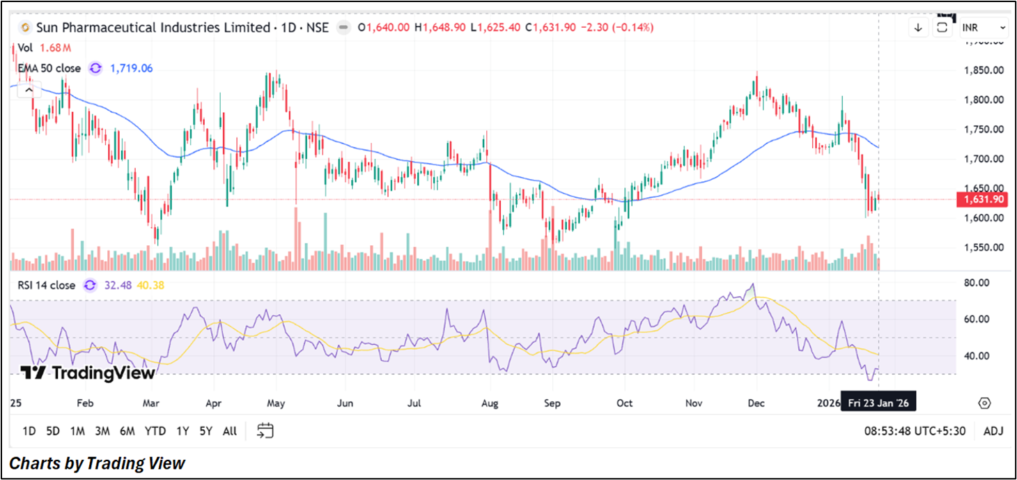Click the EMA 50 indicator refresh icon
The height and width of the screenshot is (480, 1017).
click(x=95, y=68)
